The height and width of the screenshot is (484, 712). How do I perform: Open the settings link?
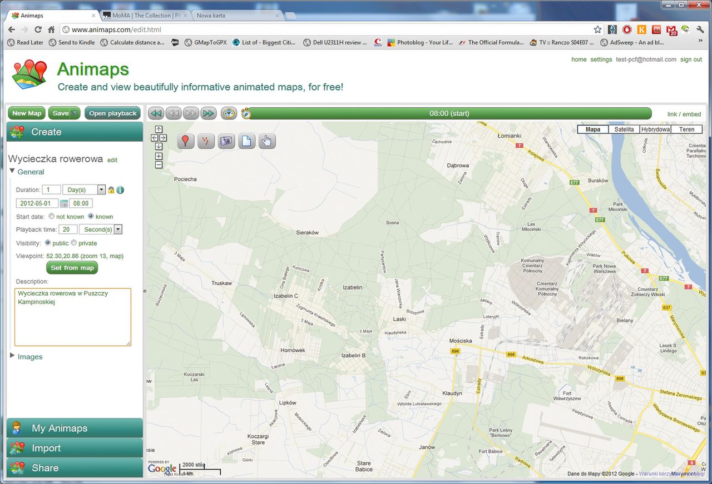(601, 59)
